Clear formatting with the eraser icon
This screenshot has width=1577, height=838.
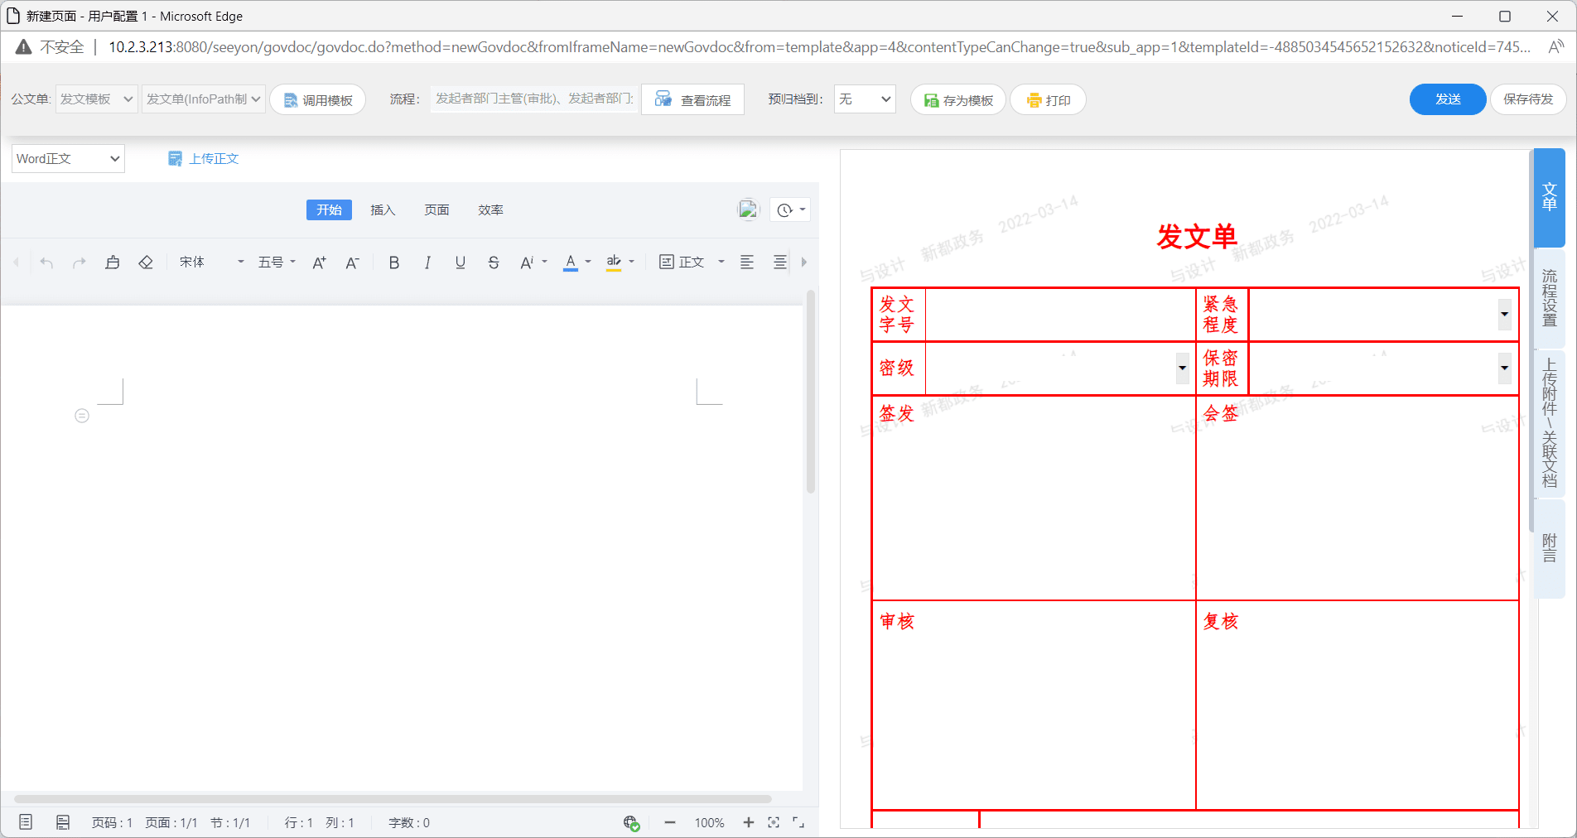click(x=146, y=262)
